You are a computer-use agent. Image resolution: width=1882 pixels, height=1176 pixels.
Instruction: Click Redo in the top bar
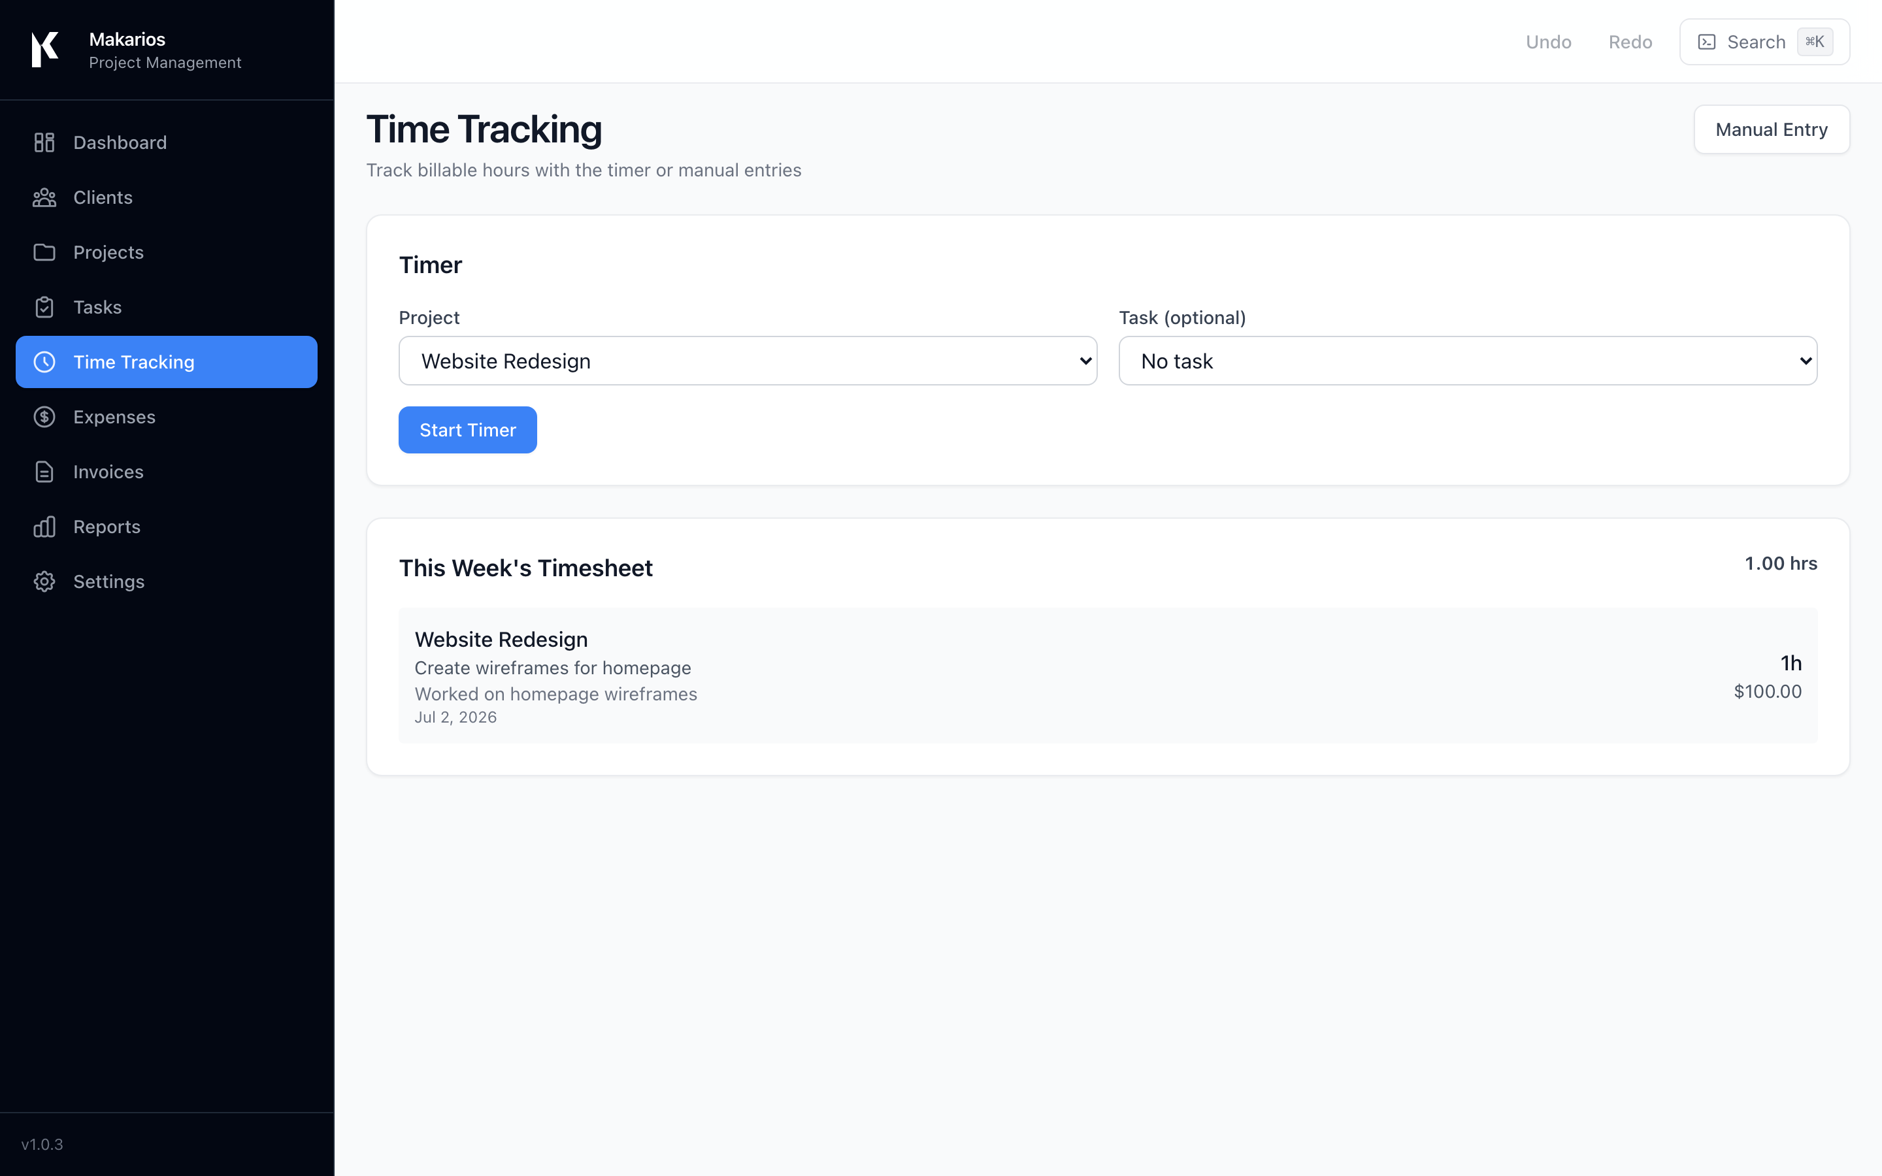click(x=1630, y=42)
